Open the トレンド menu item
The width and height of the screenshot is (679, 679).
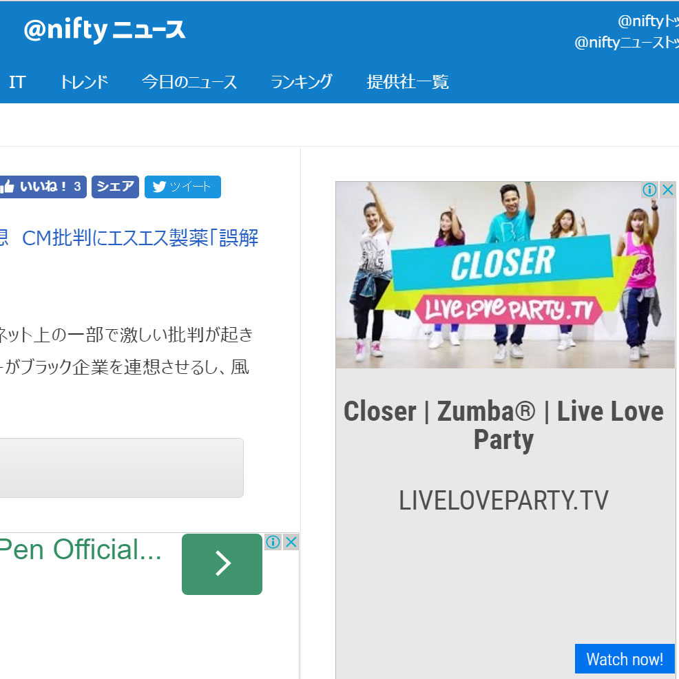(84, 82)
